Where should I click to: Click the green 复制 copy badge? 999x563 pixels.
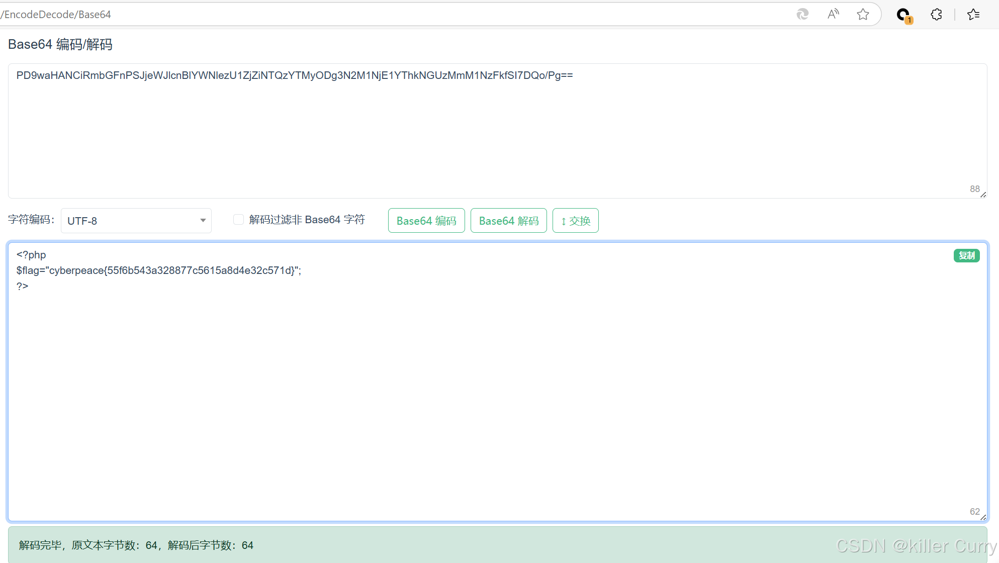point(966,255)
